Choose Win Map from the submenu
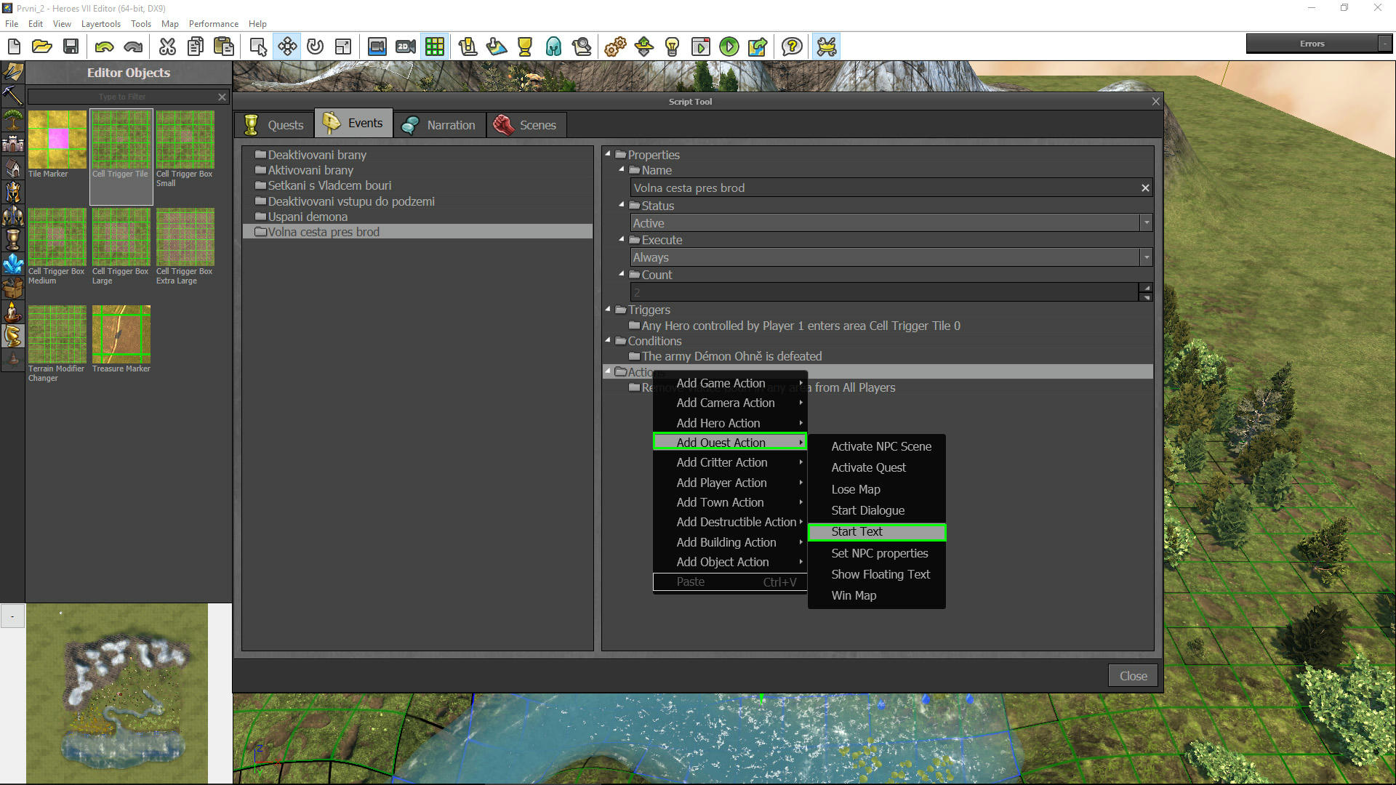 (877, 595)
